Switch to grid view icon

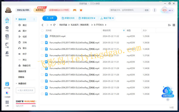[x=174, y=25]
